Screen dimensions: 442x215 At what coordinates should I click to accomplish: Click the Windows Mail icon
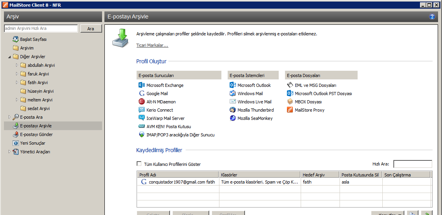[x=232, y=94]
